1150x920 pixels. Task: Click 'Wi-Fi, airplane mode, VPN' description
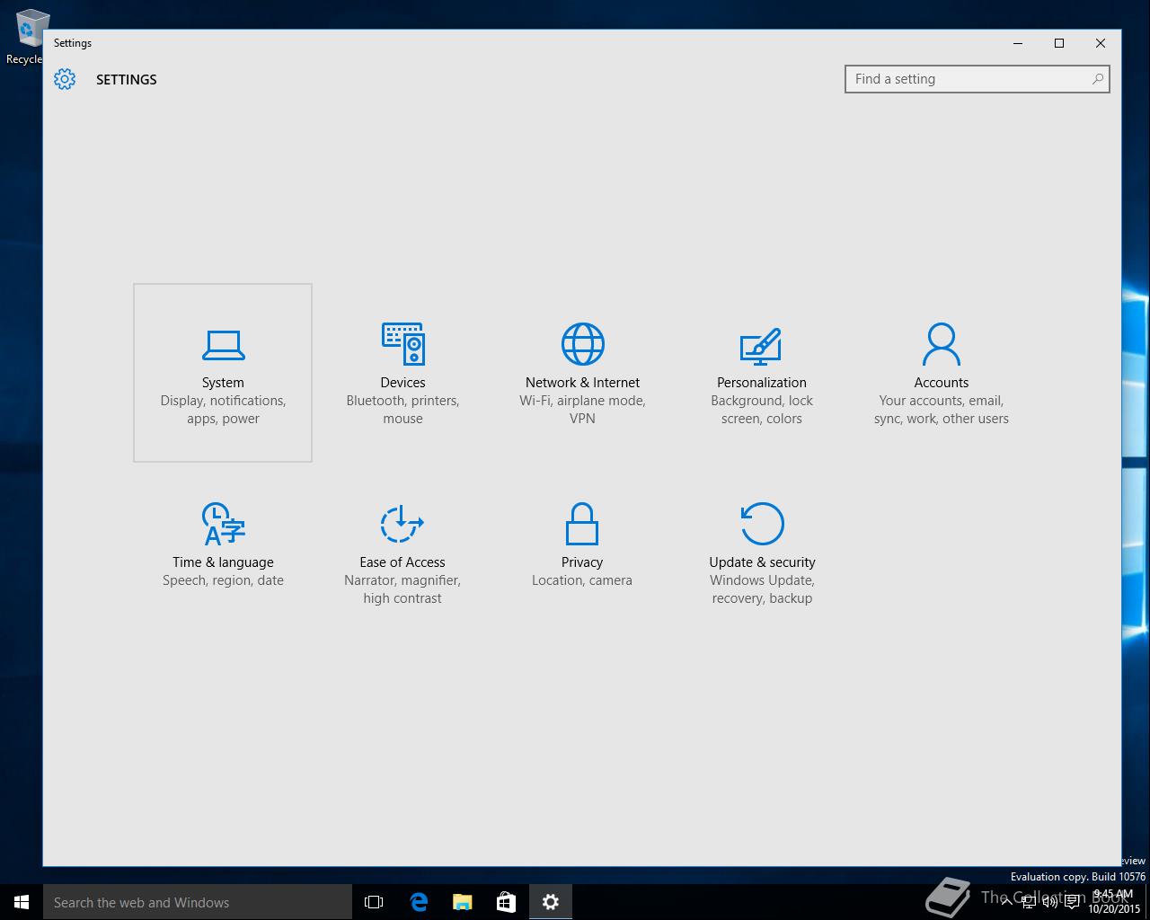582,410
